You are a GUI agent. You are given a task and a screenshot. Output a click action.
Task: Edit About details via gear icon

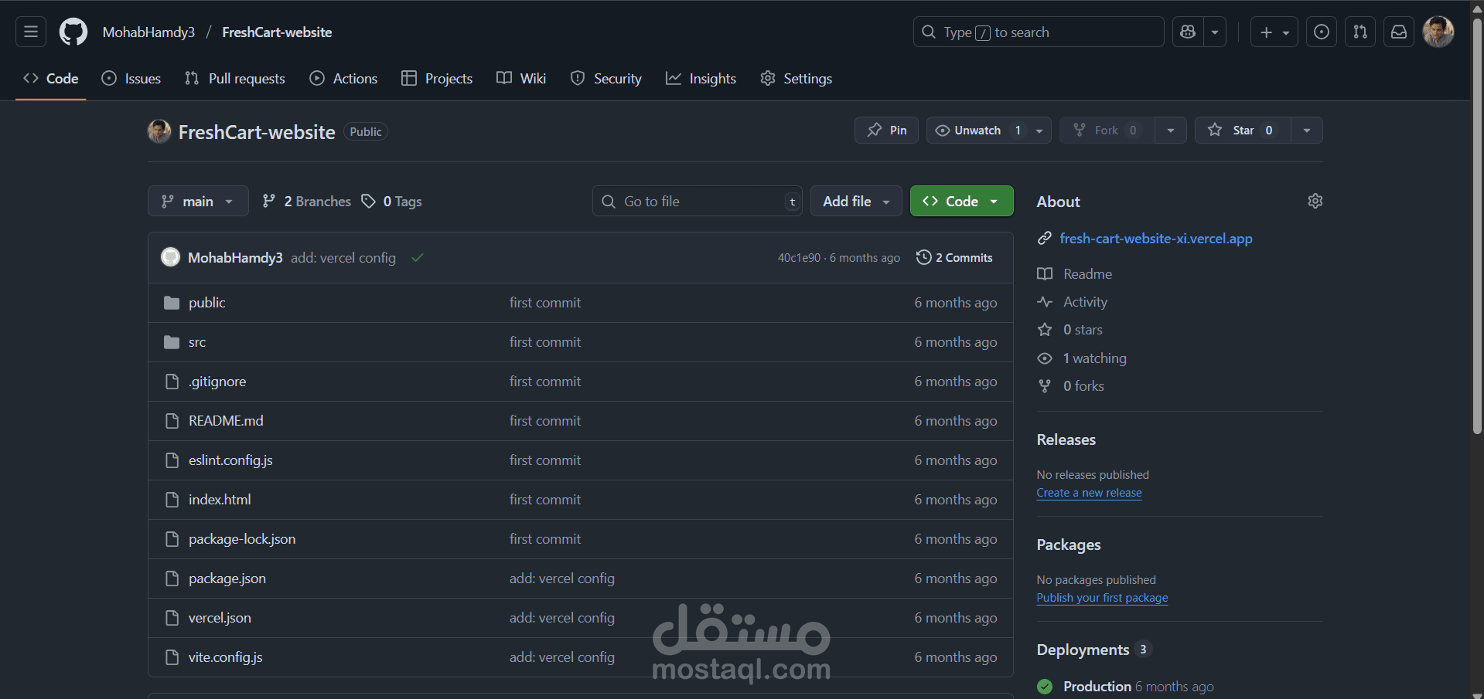coord(1315,201)
